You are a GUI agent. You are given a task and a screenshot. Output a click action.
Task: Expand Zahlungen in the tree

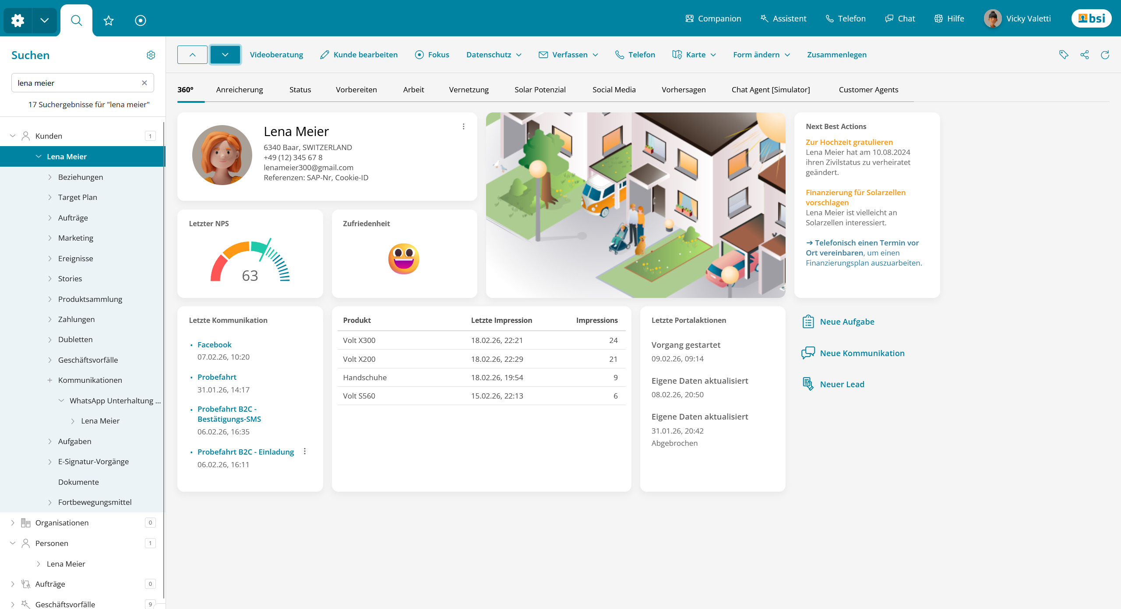(x=49, y=319)
